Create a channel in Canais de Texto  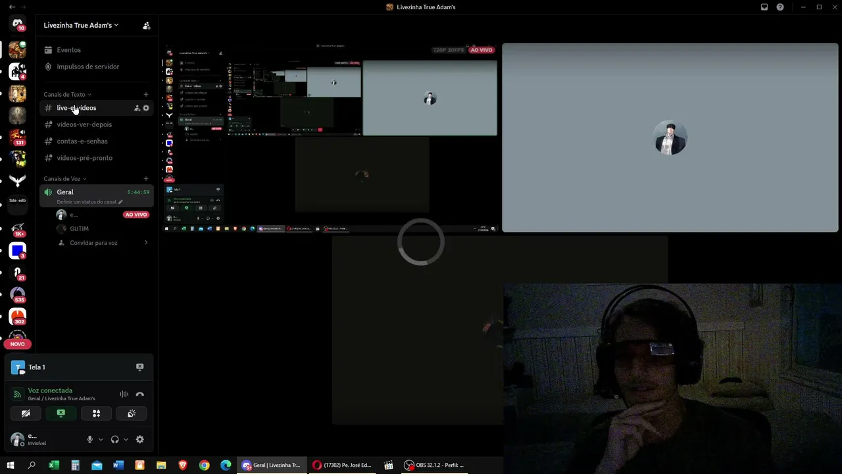(146, 94)
